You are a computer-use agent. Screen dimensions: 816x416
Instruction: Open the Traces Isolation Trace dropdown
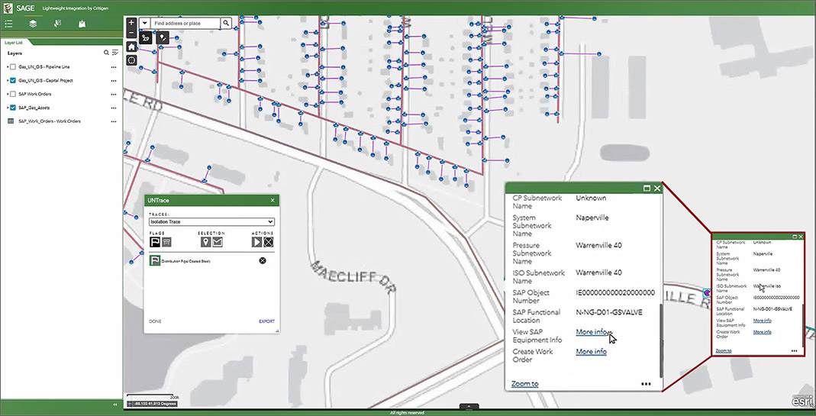pos(211,222)
